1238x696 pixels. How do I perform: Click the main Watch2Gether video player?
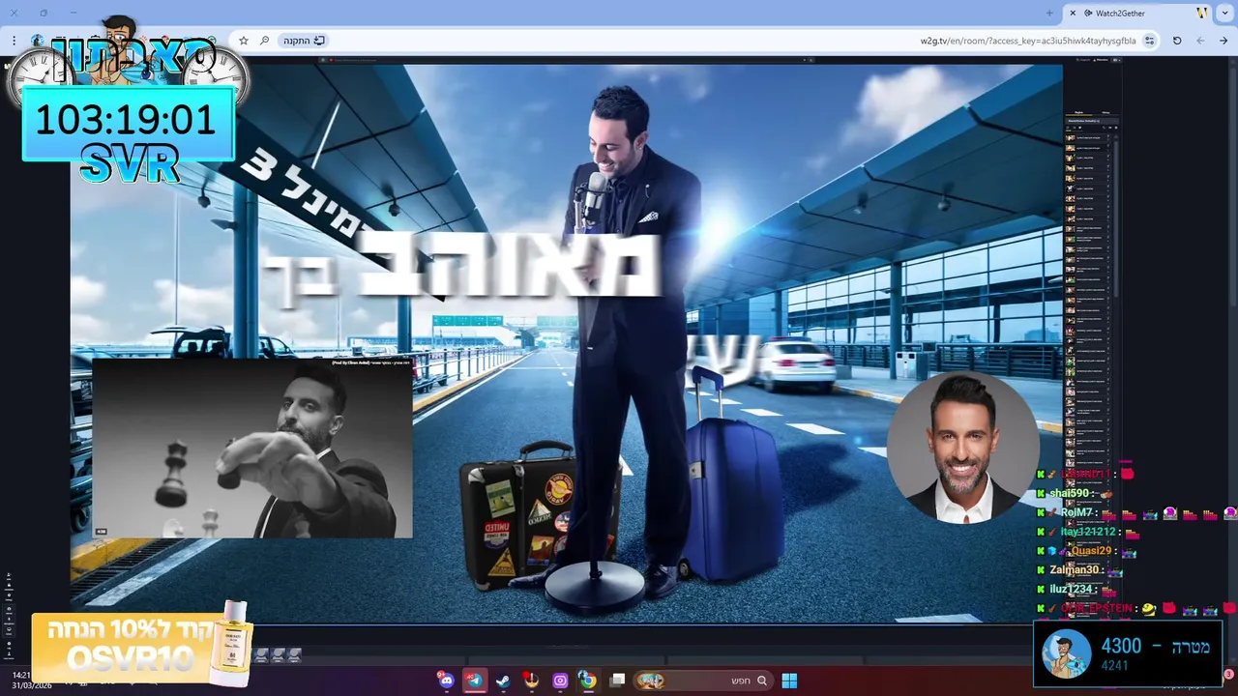point(567,343)
